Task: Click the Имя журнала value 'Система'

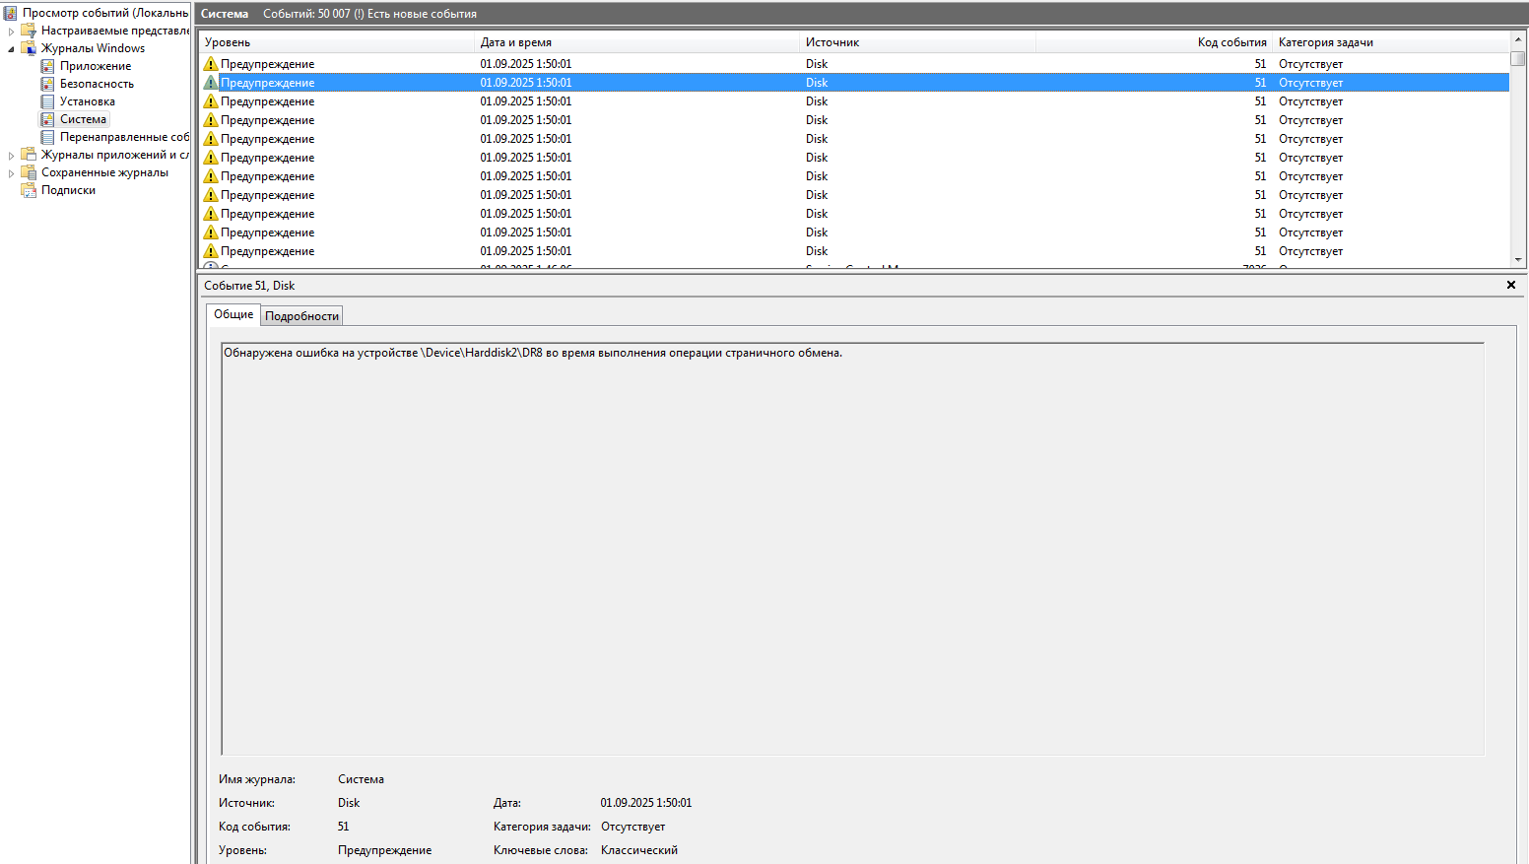Action: (361, 779)
